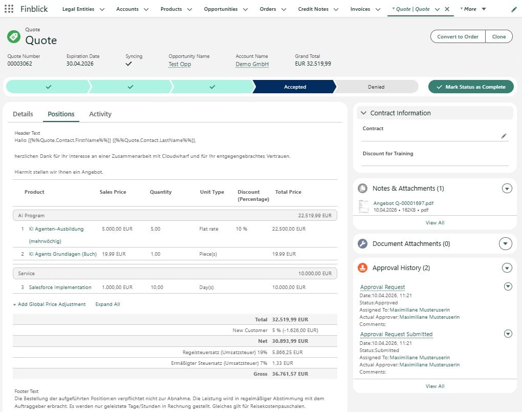Open the app launcher grid icon

(9, 9)
